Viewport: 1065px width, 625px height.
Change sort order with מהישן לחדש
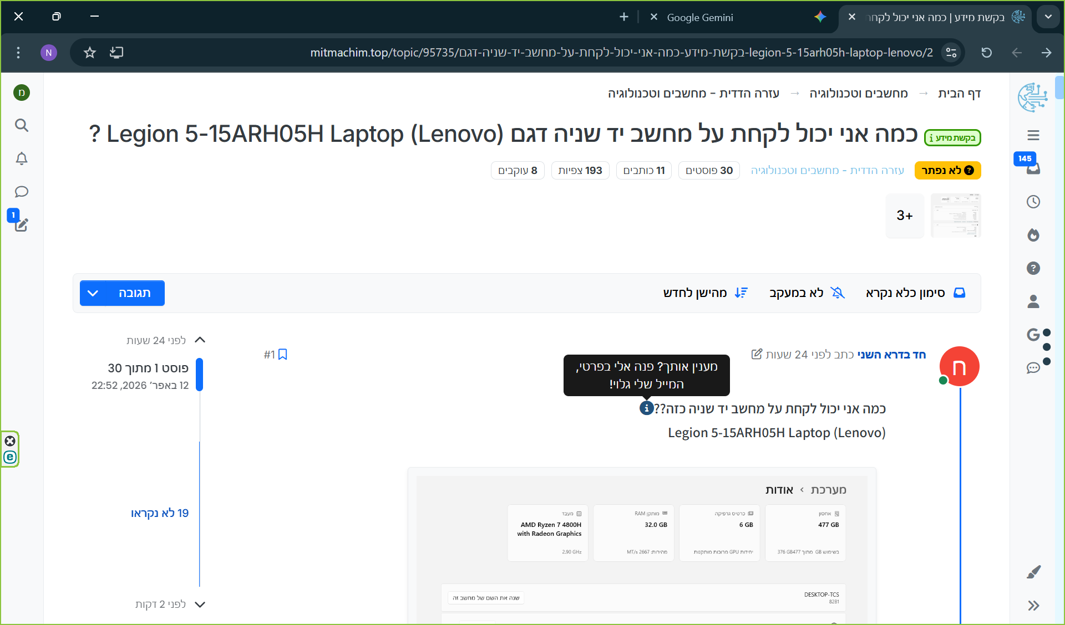point(706,293)
